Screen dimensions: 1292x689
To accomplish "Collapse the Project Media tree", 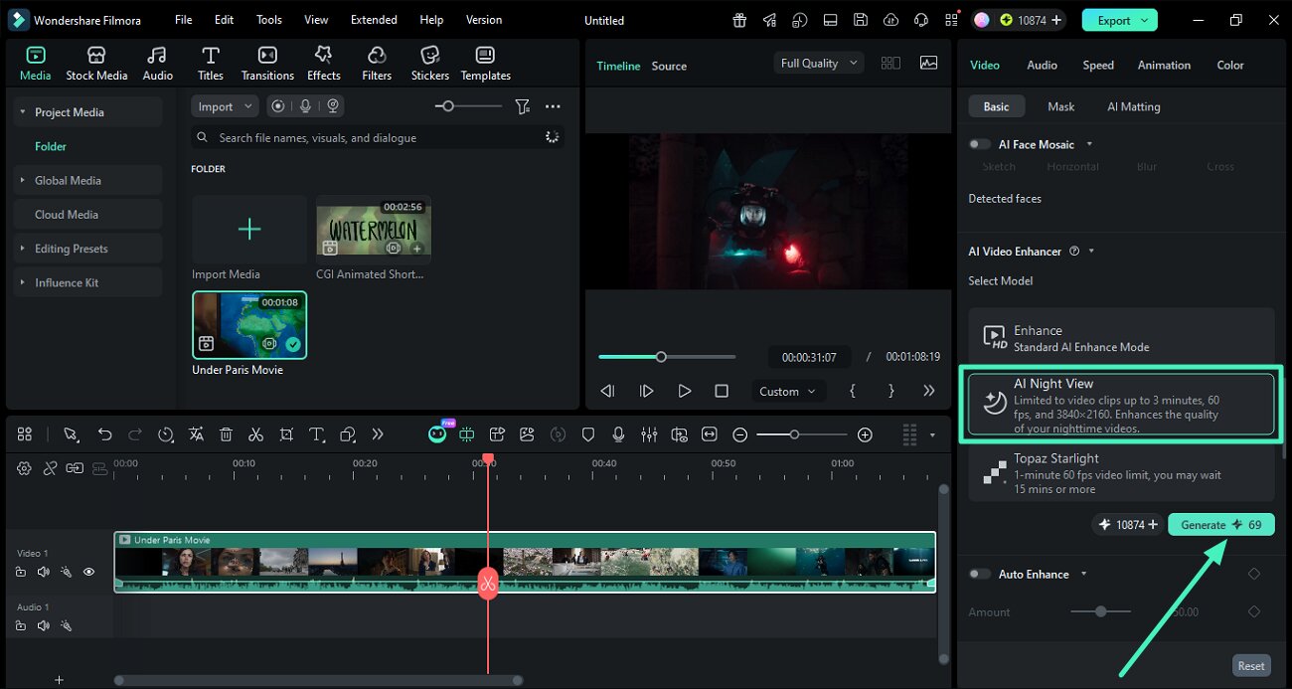I will tap(23, 112).
